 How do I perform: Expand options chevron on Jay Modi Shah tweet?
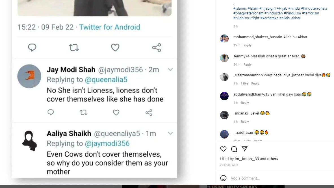170,70
